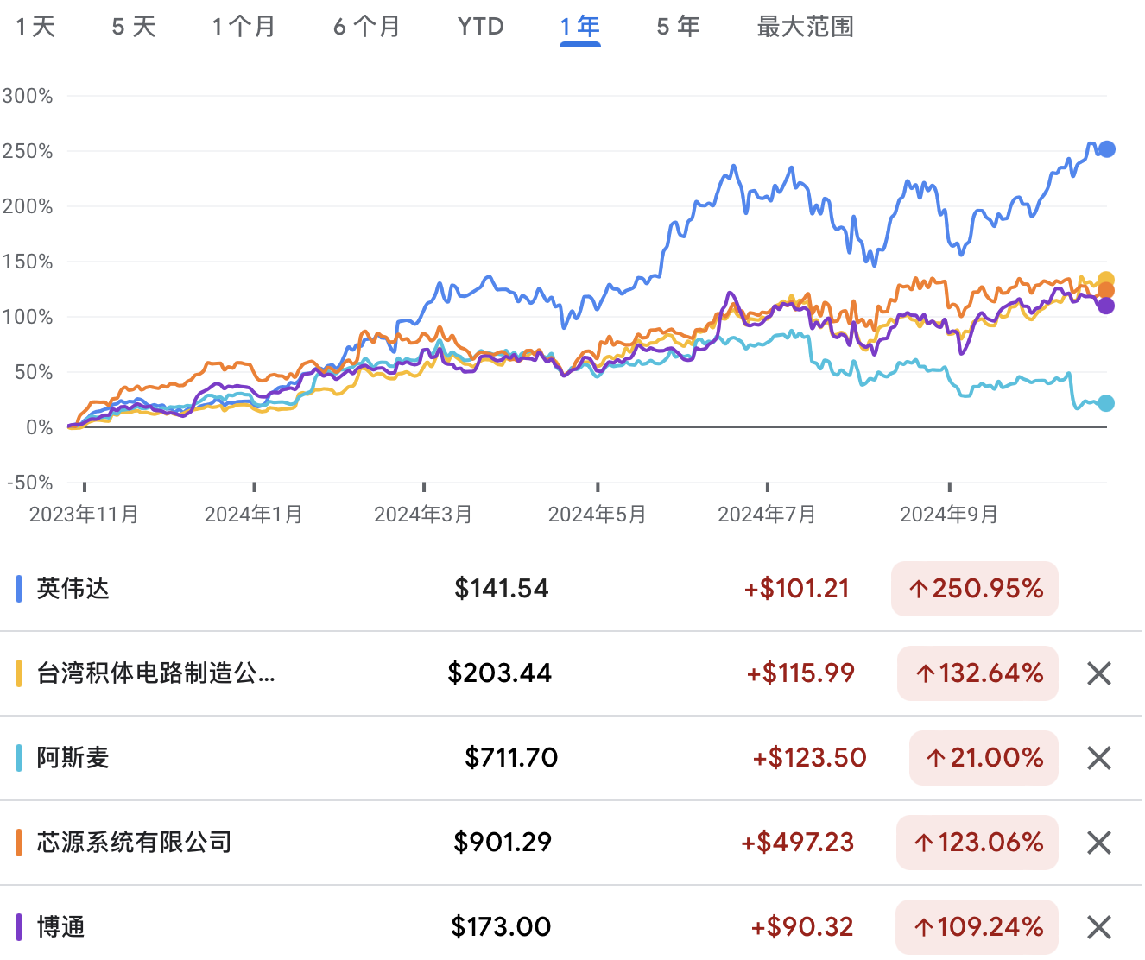
Task: Click the +$123.50 change value
Action: coord(809,758)
